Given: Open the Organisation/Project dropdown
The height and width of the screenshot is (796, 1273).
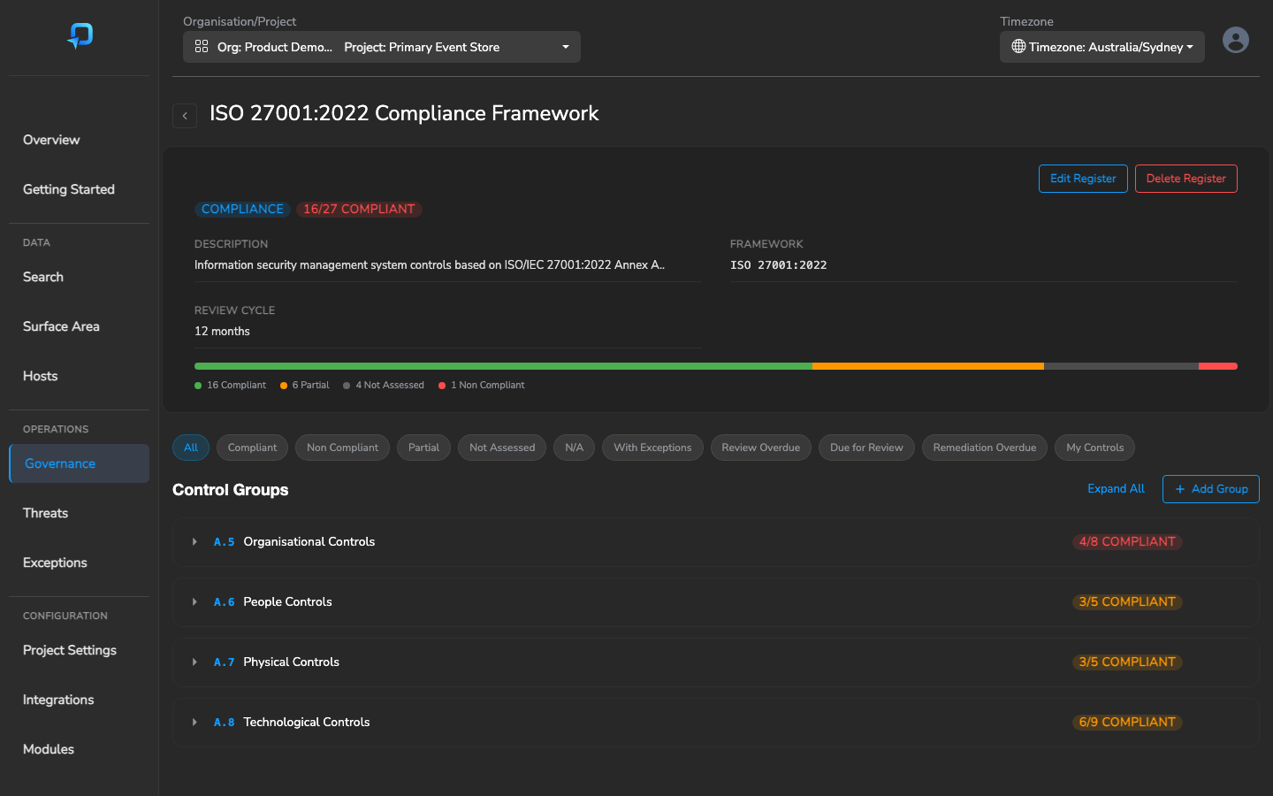Looking at the screenshot, I should 382,47.
